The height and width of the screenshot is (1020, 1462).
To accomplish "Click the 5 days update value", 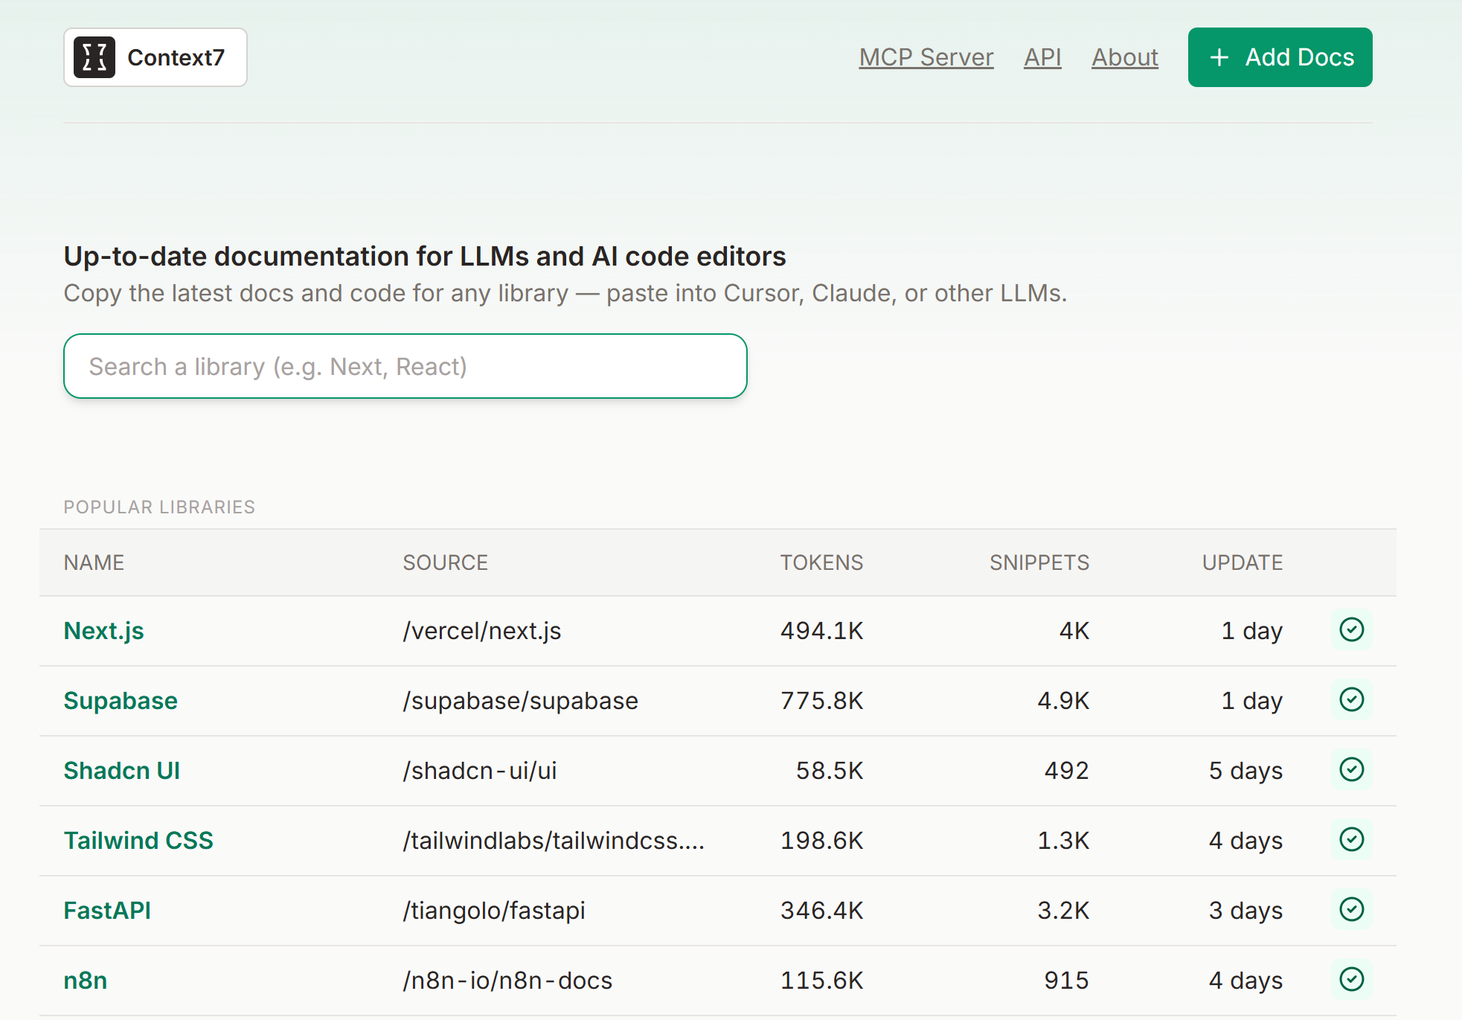I will [1245, 771].
